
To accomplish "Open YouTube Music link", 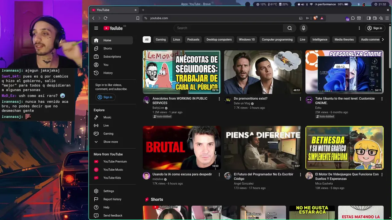I will point(112,170).
